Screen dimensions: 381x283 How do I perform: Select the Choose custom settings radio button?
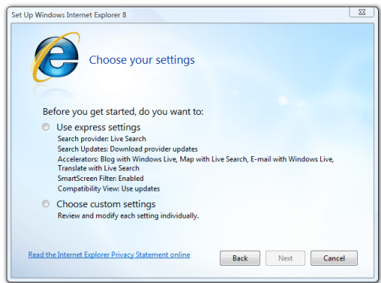point(46,204)
